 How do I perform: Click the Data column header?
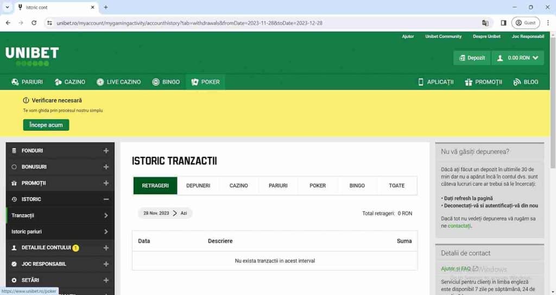coord(144,241)
